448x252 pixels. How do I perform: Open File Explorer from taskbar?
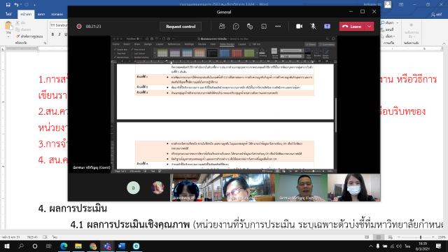[x=78, y=246]
